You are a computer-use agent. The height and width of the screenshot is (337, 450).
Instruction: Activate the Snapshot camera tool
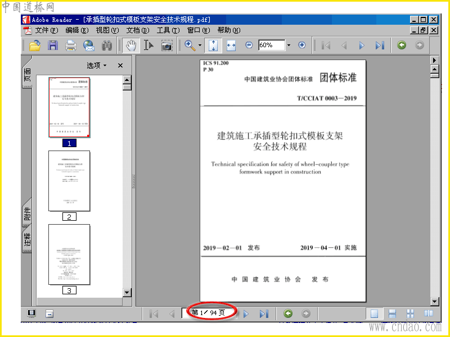point(166,45)
